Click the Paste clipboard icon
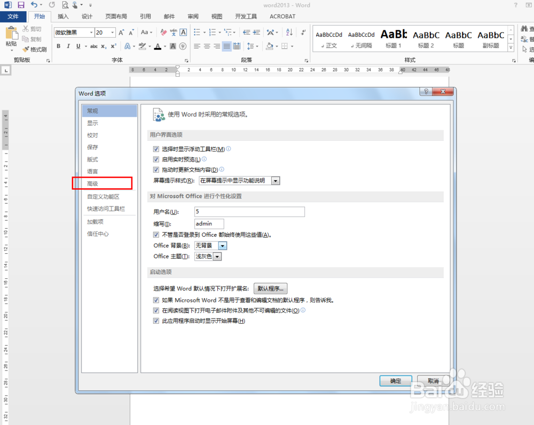 pos(11,33)
